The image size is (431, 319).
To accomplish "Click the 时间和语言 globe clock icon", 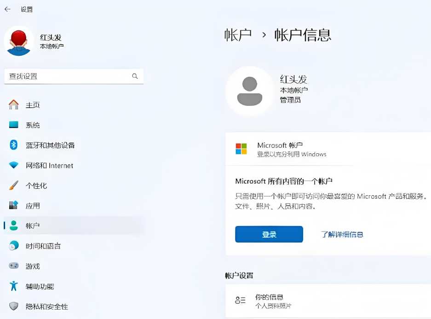I will [14, 246].
